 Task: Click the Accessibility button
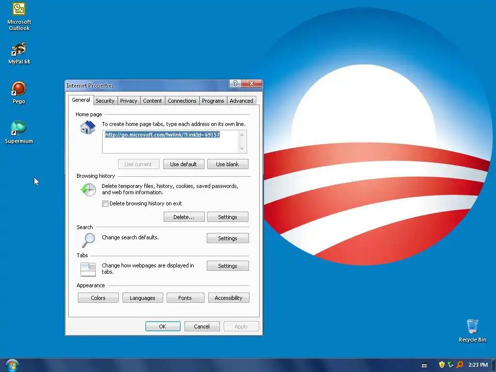coord(229,298)
